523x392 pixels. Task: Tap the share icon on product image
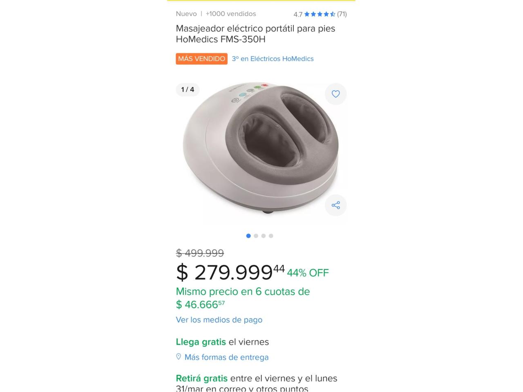[x=336, y=205]
